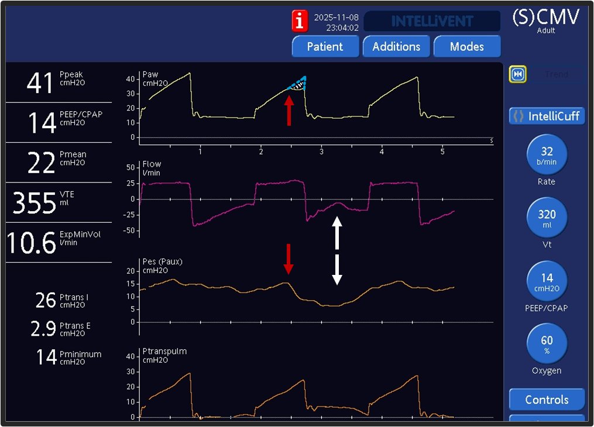
Task: Adjust the PEEP/CPAP 14 cmH2O knob
Action: tap(547, 281)
